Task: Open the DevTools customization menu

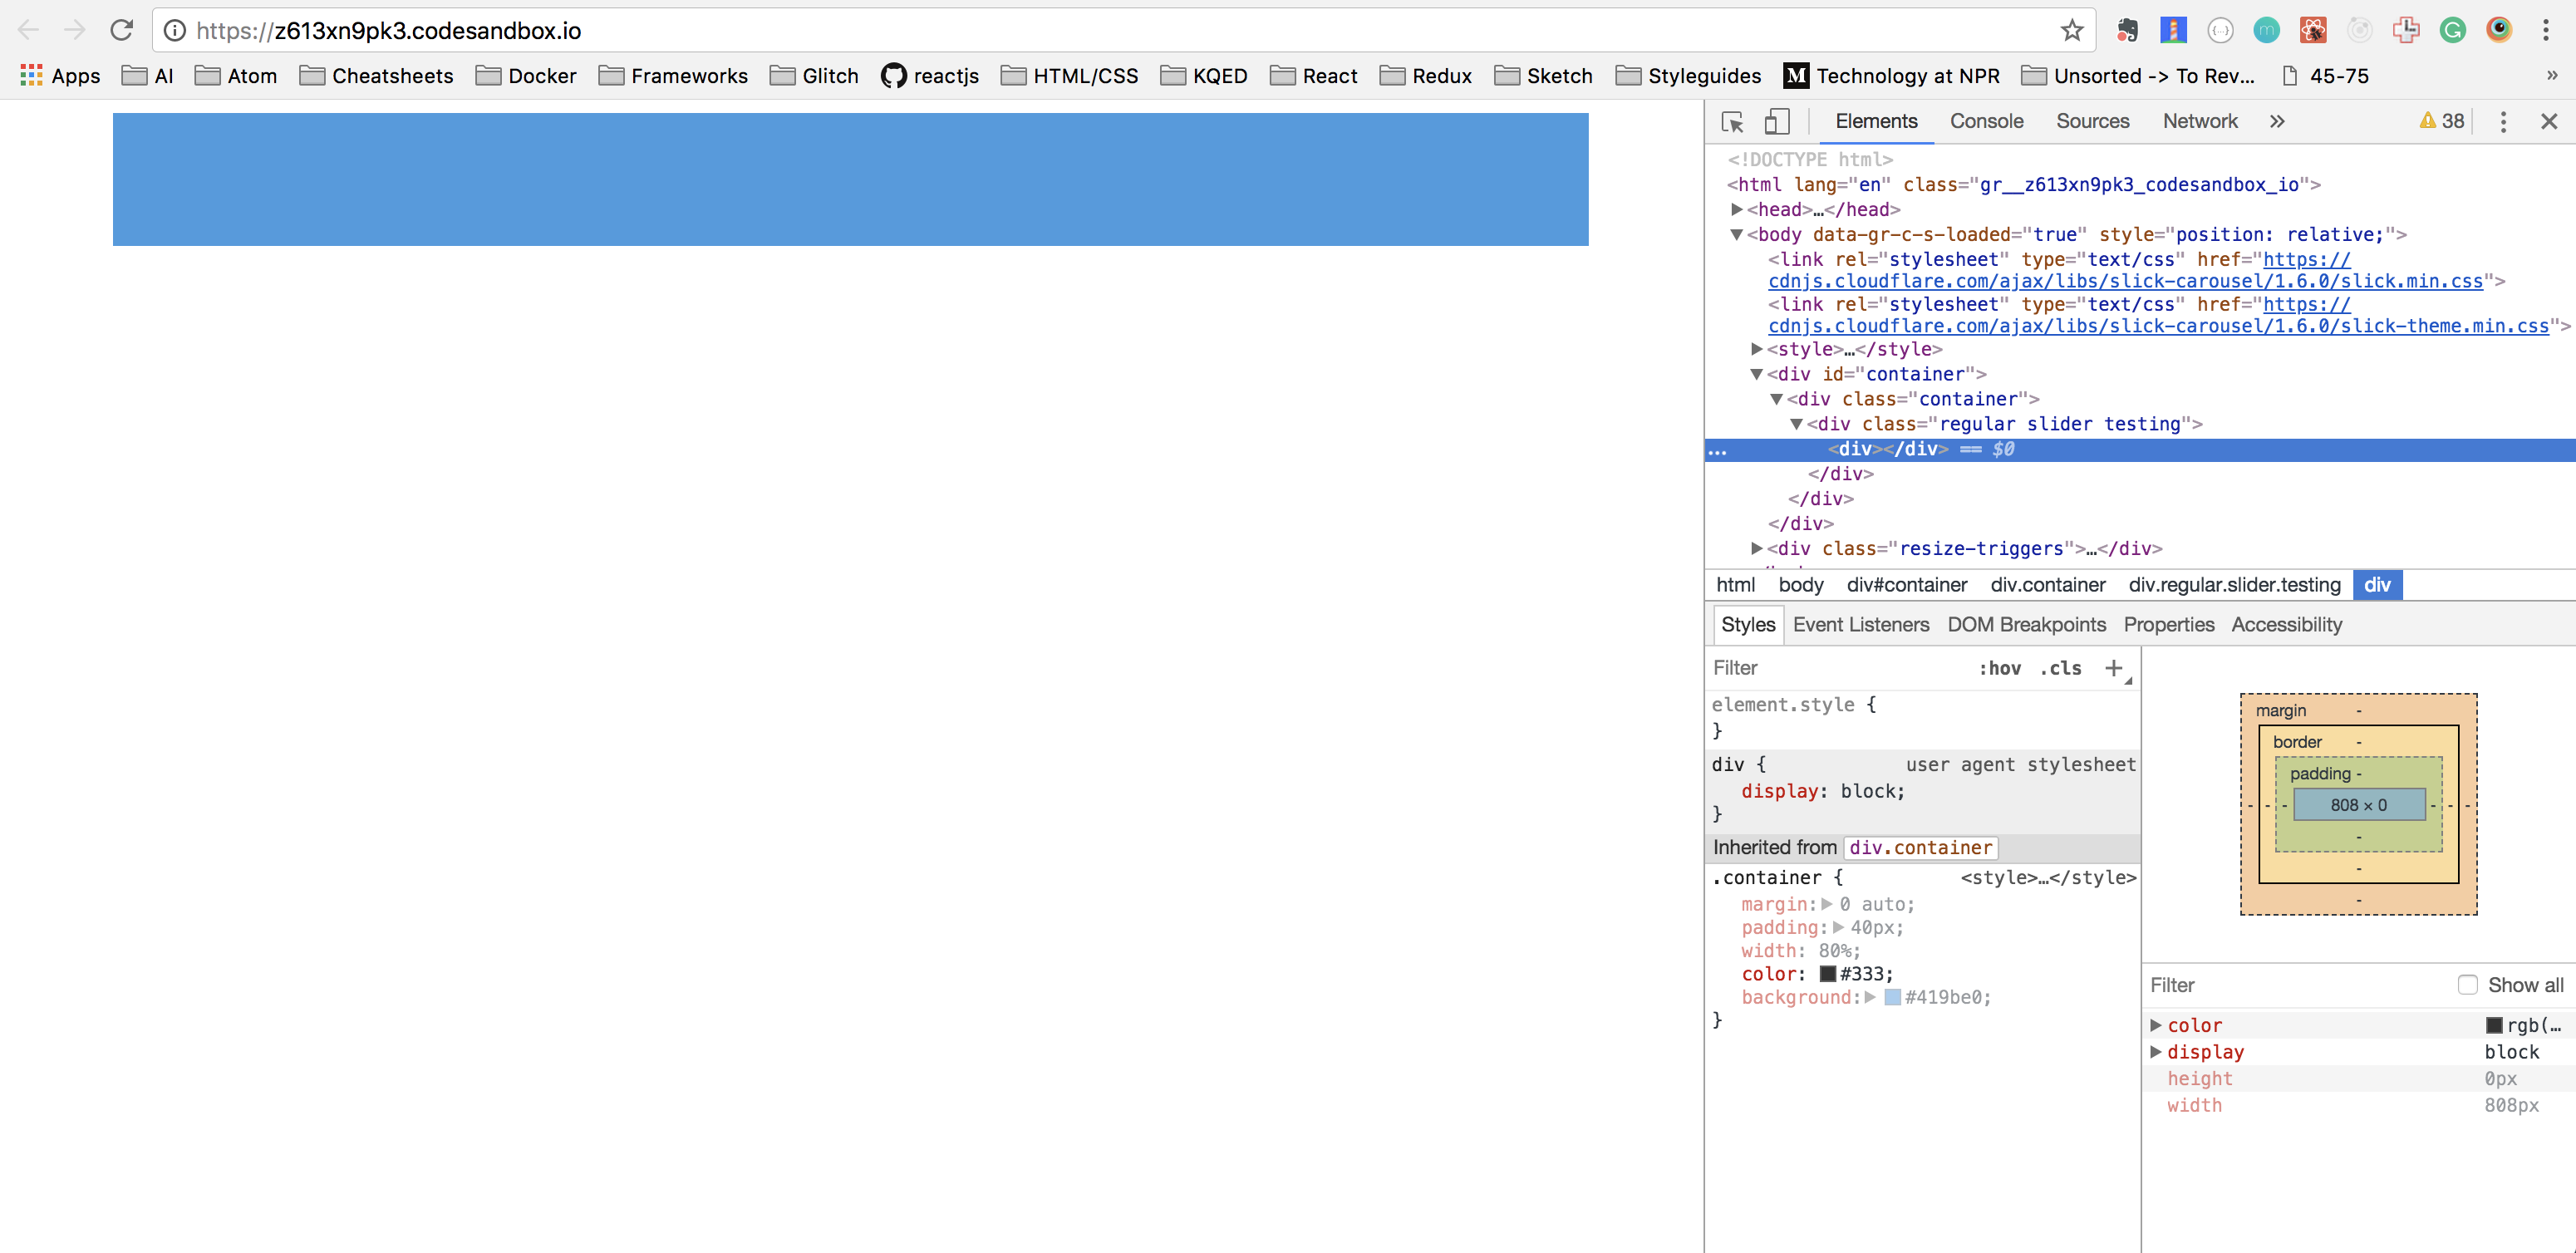Action: click(x=2503, y=122)
